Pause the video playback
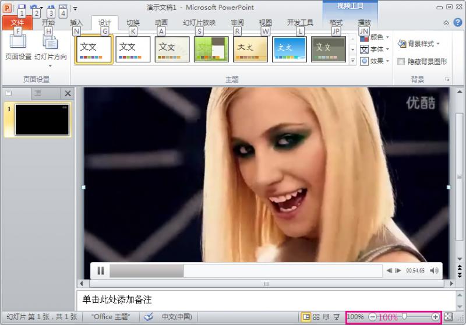This screenshot has height=325, width=466. (101, 271)
